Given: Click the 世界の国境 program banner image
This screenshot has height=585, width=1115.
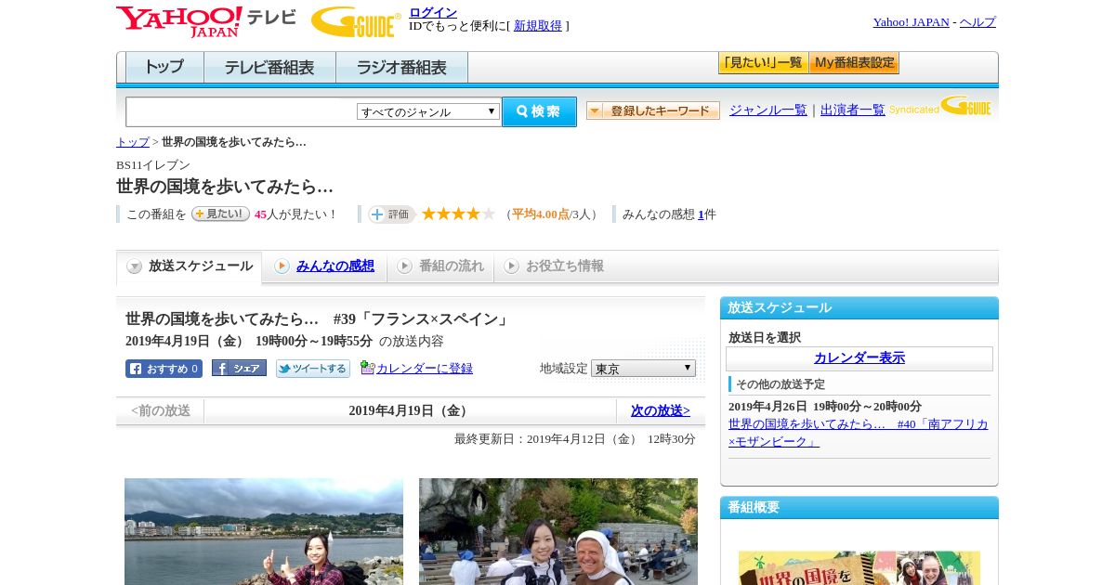Looking at the screenshot, I should (859, 567).
